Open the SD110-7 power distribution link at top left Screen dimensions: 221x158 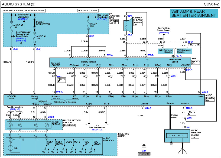coord(23,19)
